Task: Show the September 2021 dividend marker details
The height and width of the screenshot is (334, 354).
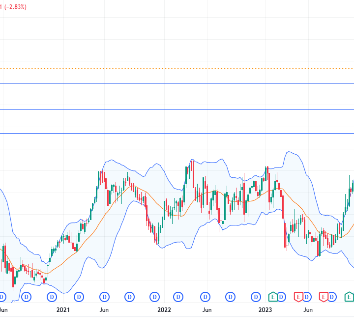Action: tap(130, 297)
